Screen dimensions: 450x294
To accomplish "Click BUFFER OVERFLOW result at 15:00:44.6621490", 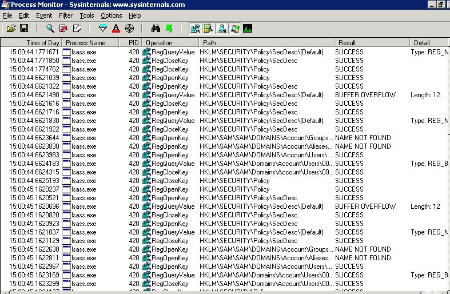I will coord(365,95).
